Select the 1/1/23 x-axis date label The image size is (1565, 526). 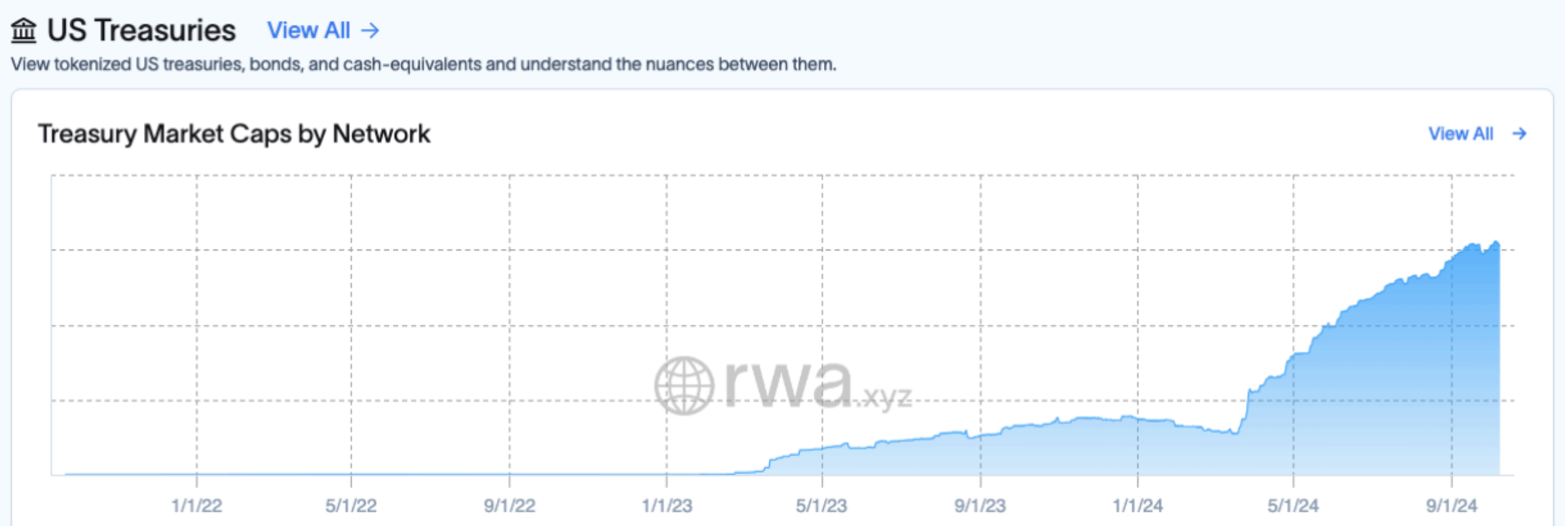[667, 506]
